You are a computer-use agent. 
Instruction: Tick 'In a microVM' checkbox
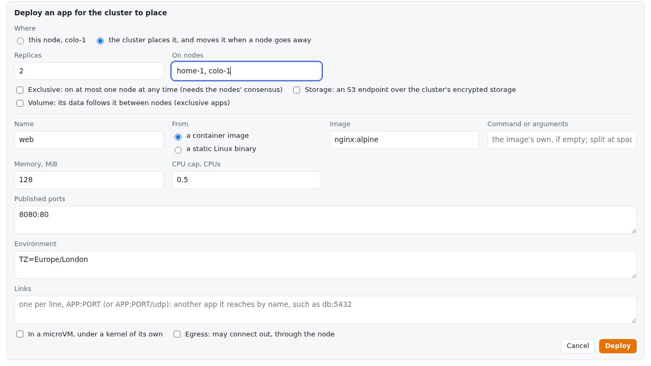pos(20,334)
